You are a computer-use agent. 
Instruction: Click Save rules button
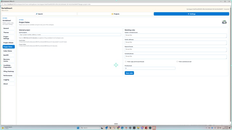(129, 73)
